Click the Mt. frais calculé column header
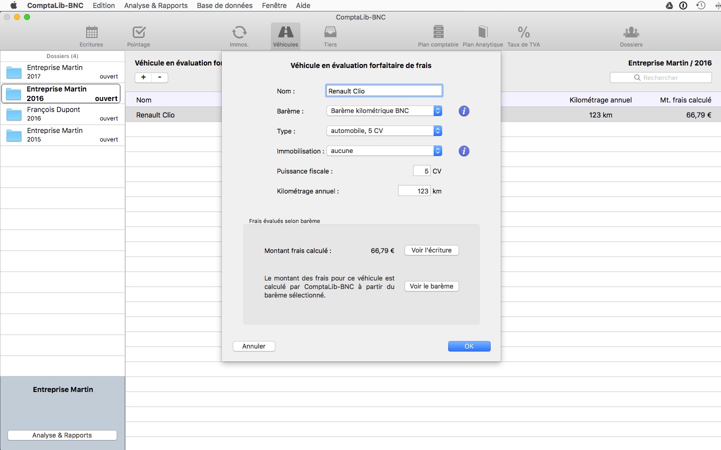721x450 pixels. [x=685, y=100]
